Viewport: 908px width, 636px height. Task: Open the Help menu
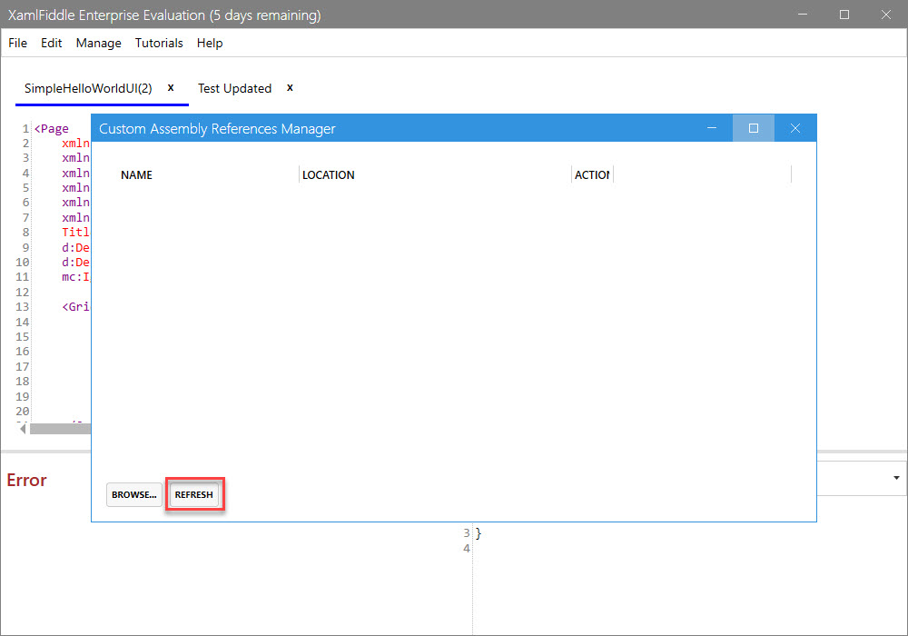click(210, 43)
